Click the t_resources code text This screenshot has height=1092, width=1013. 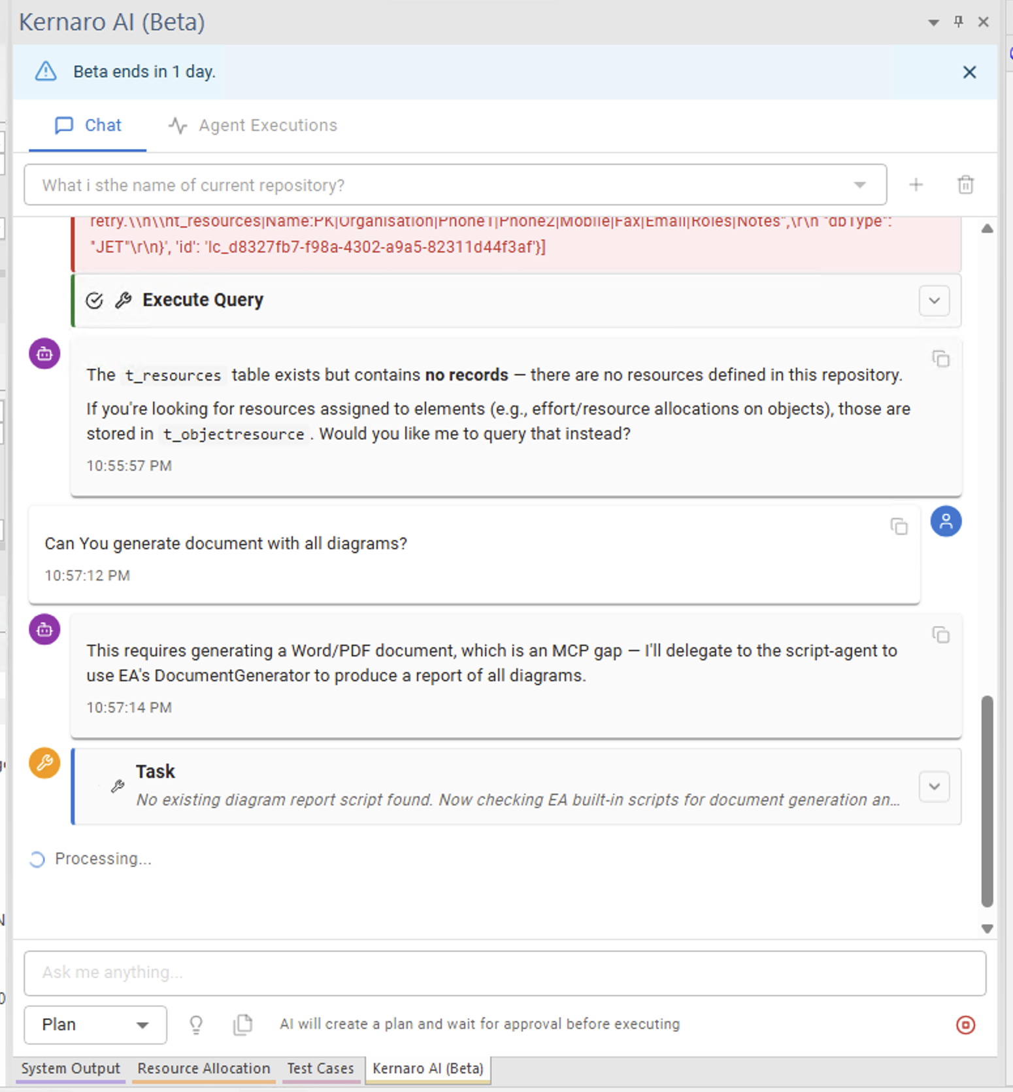coord(173,375)
